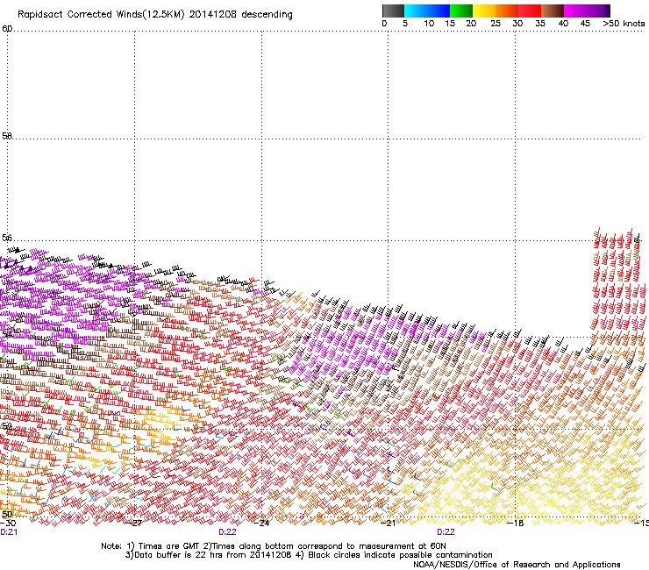
Task: Click the 'NOAA/NESDIS/Office of Research and Applications' credit
Action: [517, 565]
